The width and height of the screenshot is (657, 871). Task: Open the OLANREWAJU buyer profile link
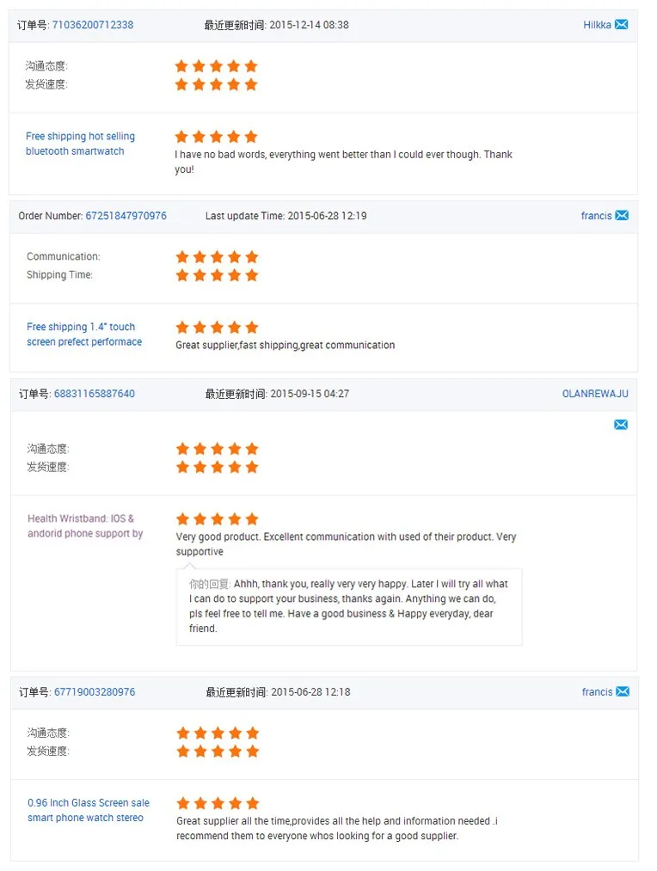click(x=595, y=394)
